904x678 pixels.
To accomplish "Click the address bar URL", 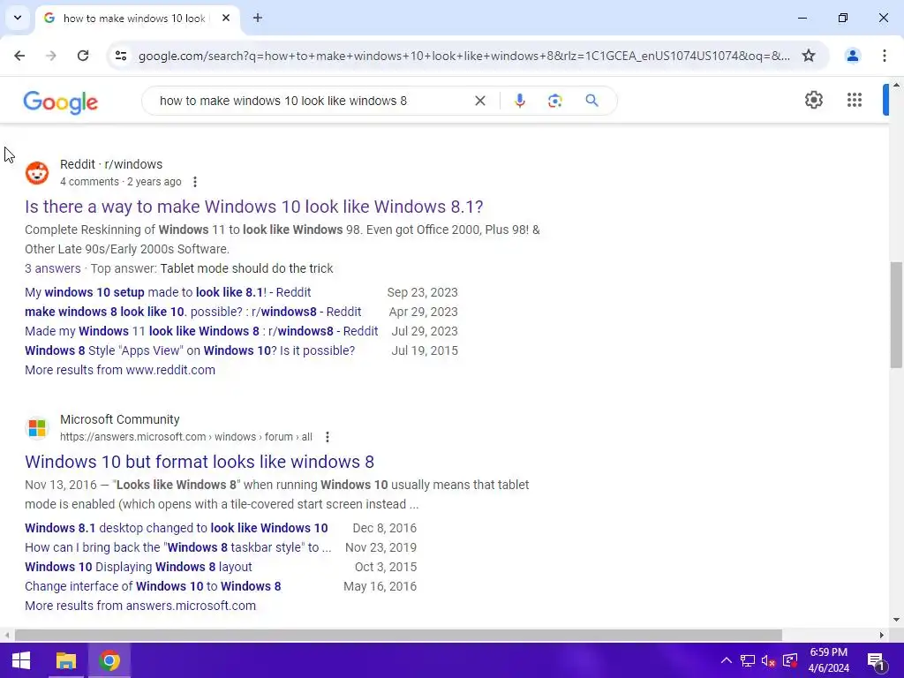I will tap(463, 56).
